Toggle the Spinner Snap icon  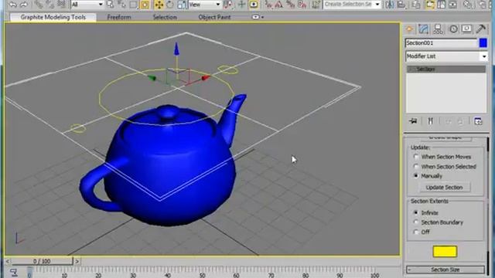302,5
